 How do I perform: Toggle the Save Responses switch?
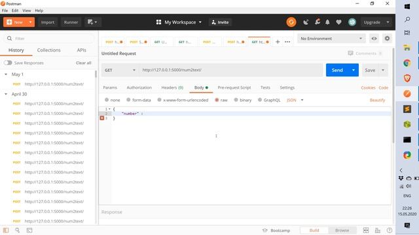(8, 63)
